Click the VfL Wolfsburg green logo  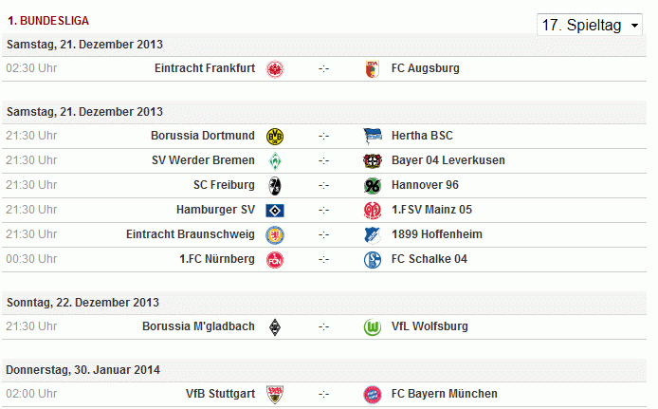click(x=372, y=326)
